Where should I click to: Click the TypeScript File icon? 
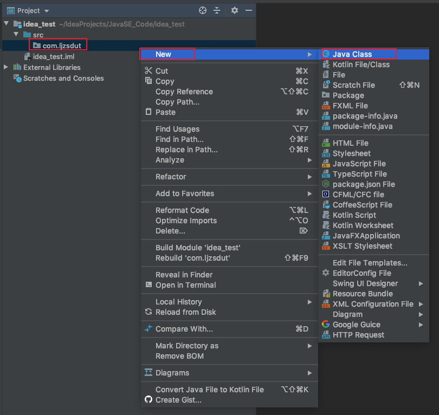(326, 174)
